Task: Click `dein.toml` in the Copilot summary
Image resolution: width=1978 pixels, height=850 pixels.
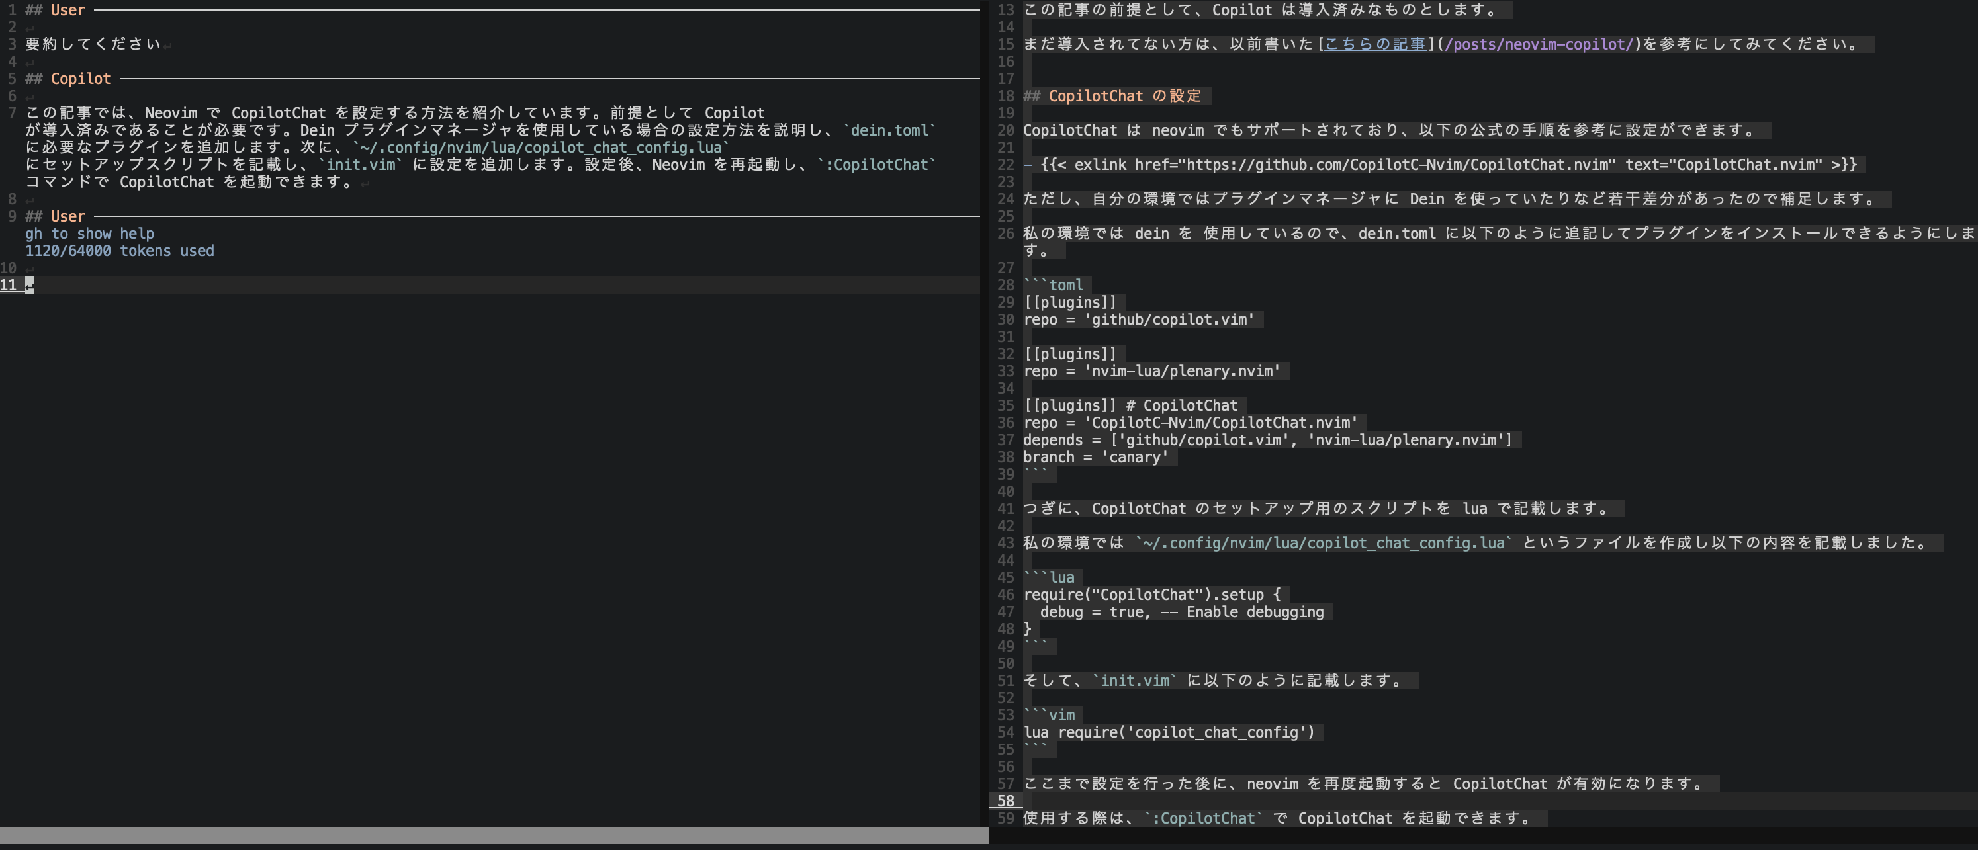Action: [890, 130]
